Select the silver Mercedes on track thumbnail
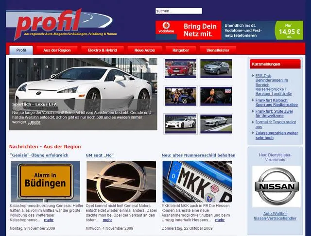311x236 pixels. pyautogui.click(x=216, y=124)
